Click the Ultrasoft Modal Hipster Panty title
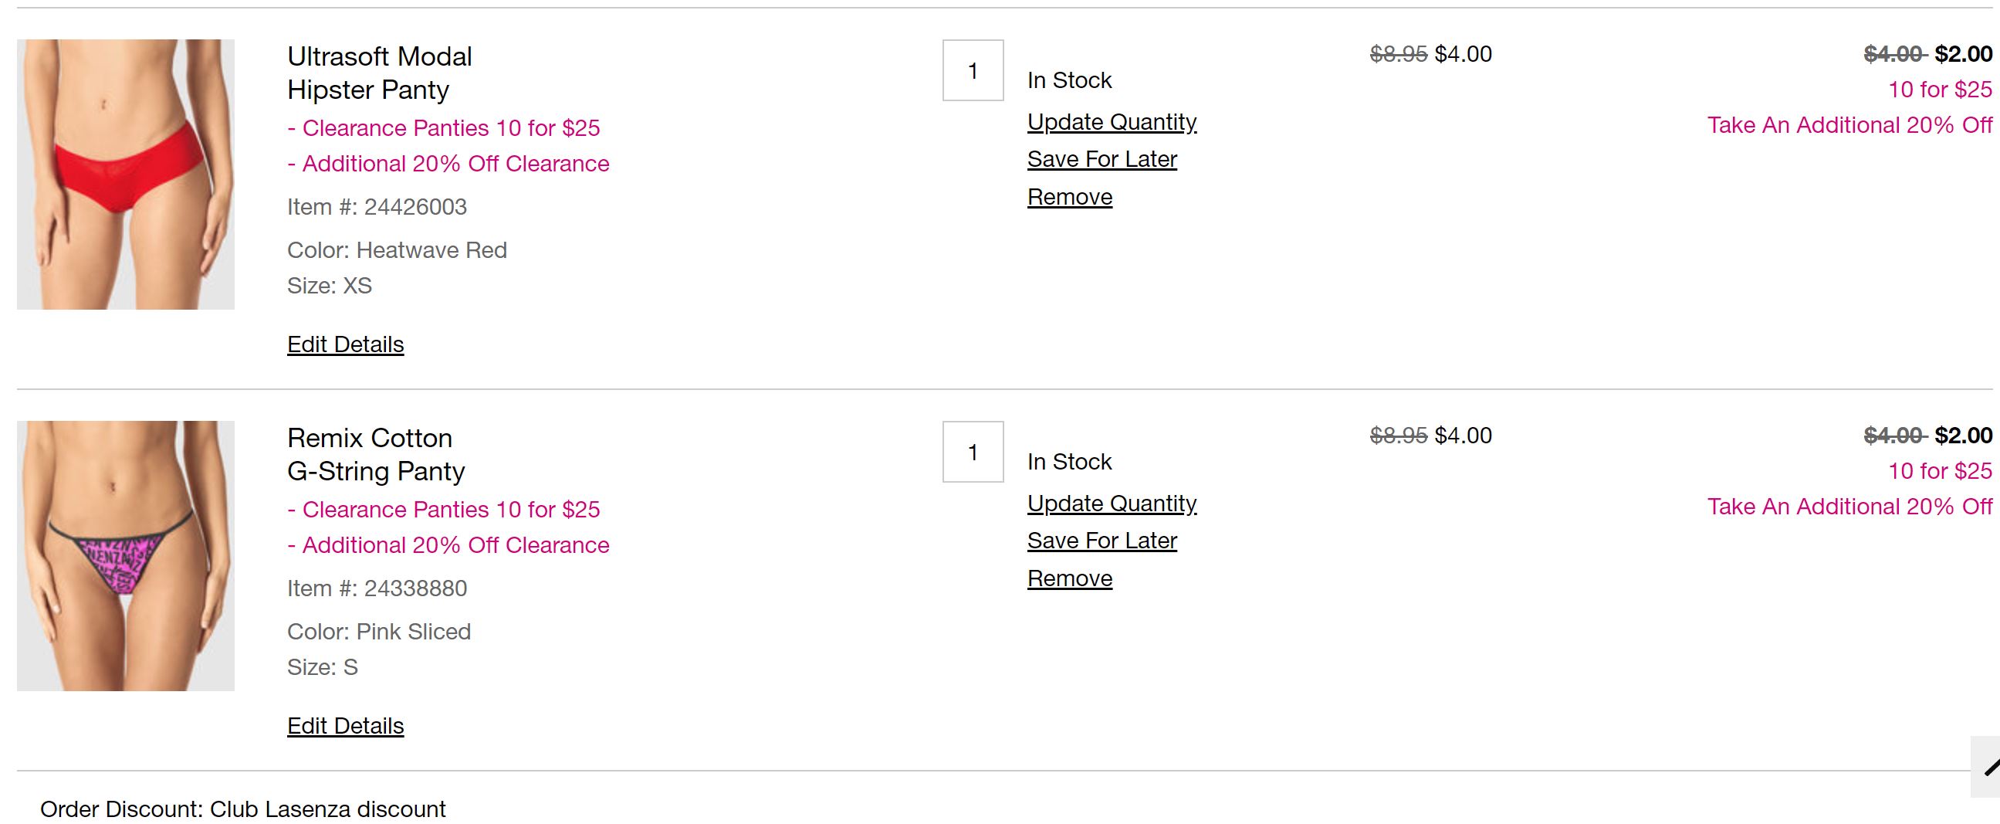Screen dimensions: 2000x824 379,73
